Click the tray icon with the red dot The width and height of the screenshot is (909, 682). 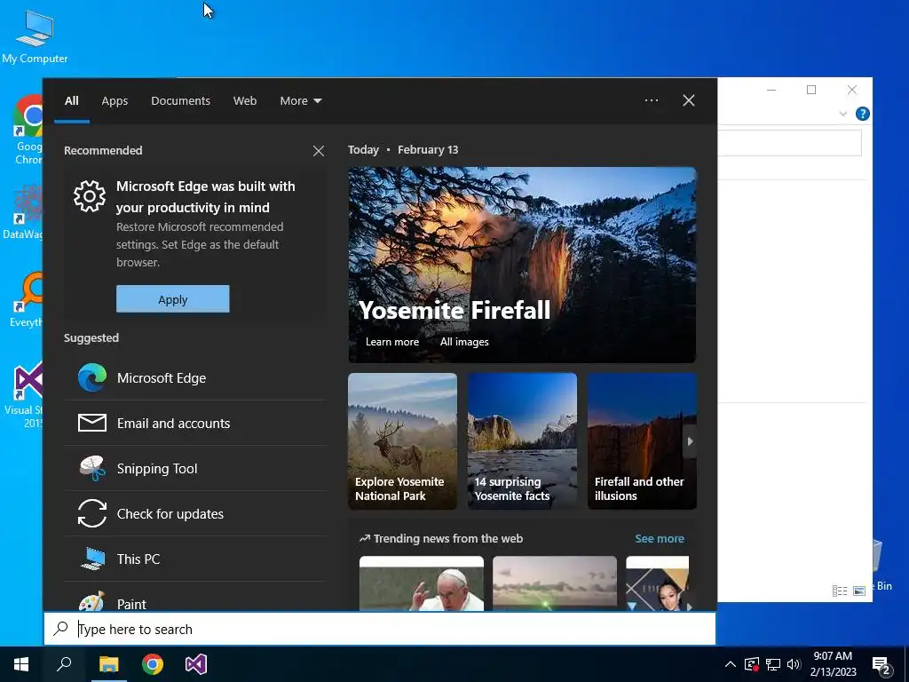pyautogui.click(x=752, y=664)
